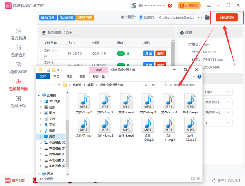
Task: Click the green progress bar of 文件-1.mp4
Action: coord(120,53)
